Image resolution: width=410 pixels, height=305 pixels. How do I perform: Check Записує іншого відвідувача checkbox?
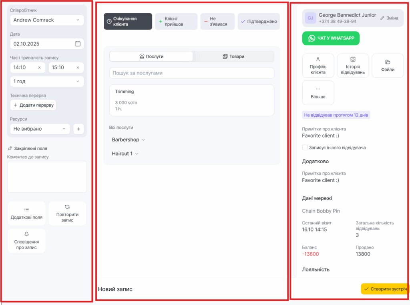point(305,148)
